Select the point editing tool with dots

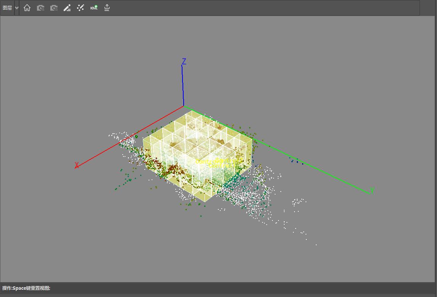[80, 8]
